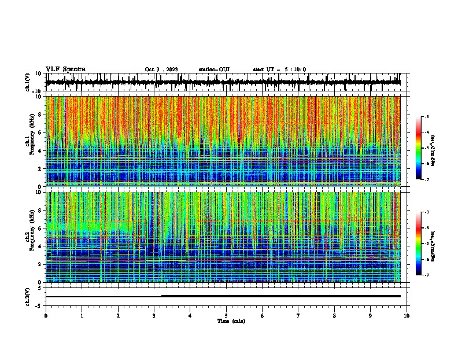Click time axis tick label "6"
Viewport: 458px width, 354px height.
[263, 316]
